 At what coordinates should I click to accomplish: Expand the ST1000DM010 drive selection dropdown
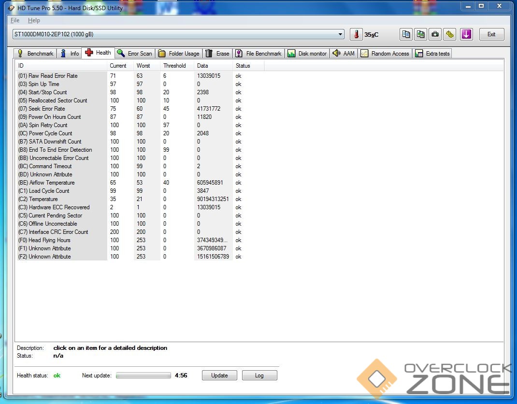(341, 34)
